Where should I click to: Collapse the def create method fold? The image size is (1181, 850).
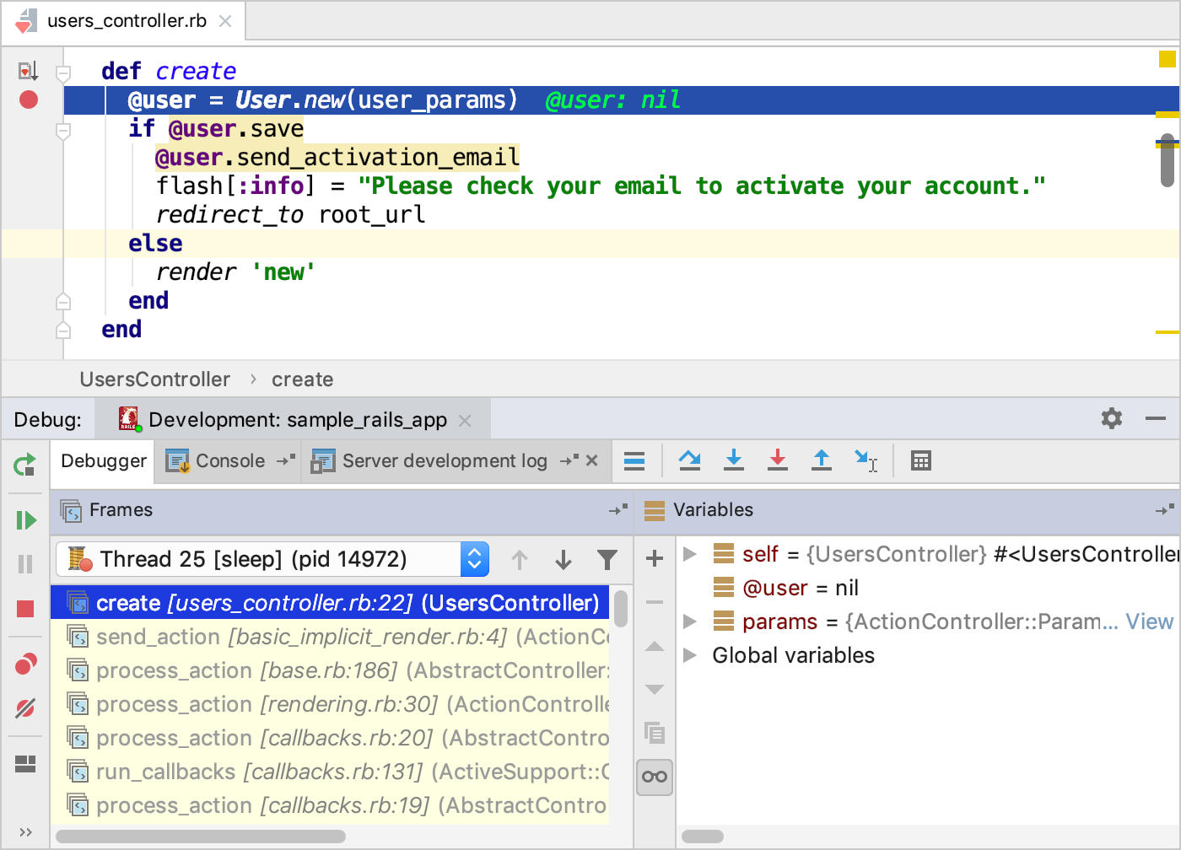(63, 73)
